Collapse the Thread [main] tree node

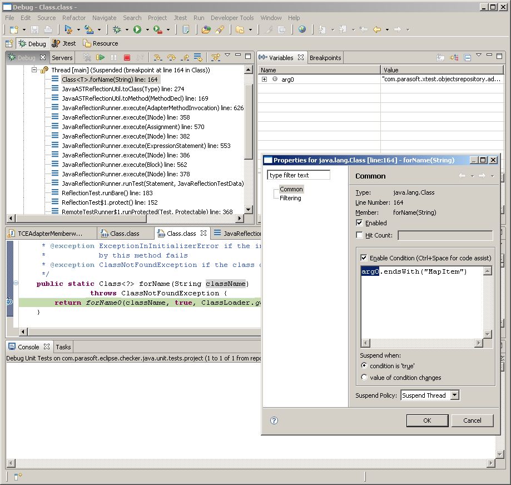click(x=34, y=70)
